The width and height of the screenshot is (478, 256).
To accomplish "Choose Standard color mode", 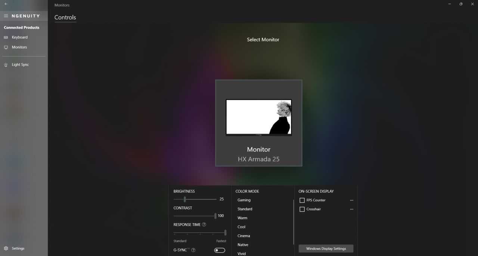I will point(245,209).
